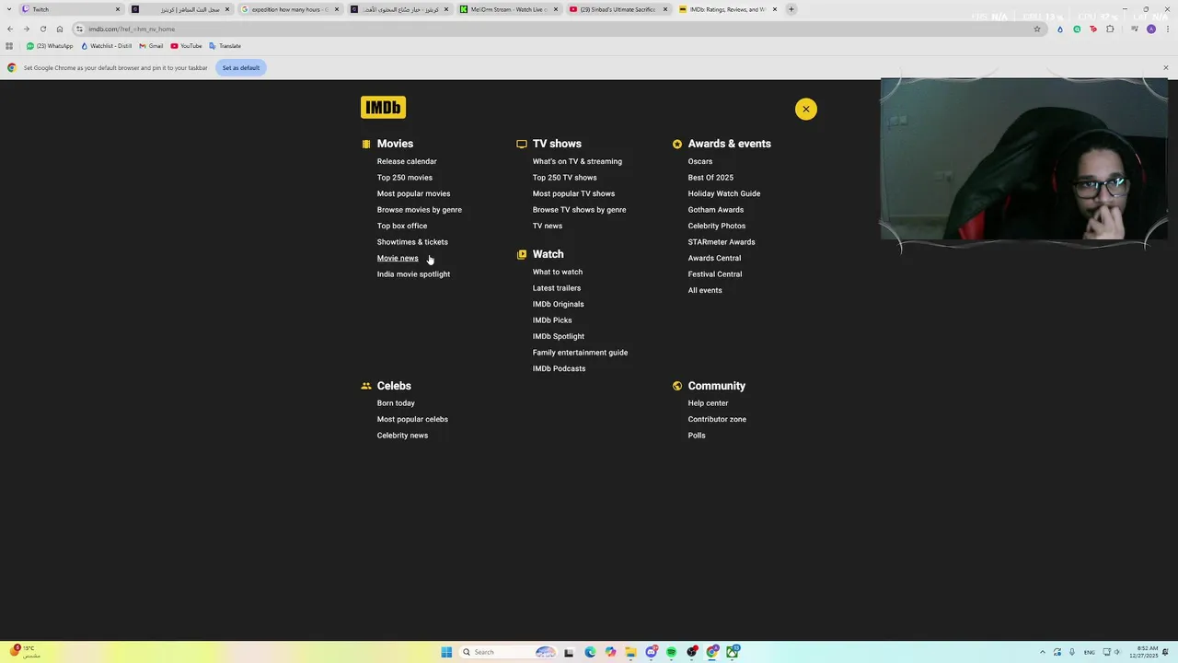Go to Most popular movies
The width and height of the screenshot is (1178, 663).
click(413, 193)
